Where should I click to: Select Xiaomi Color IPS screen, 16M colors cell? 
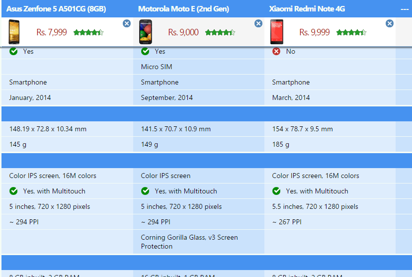330,176
